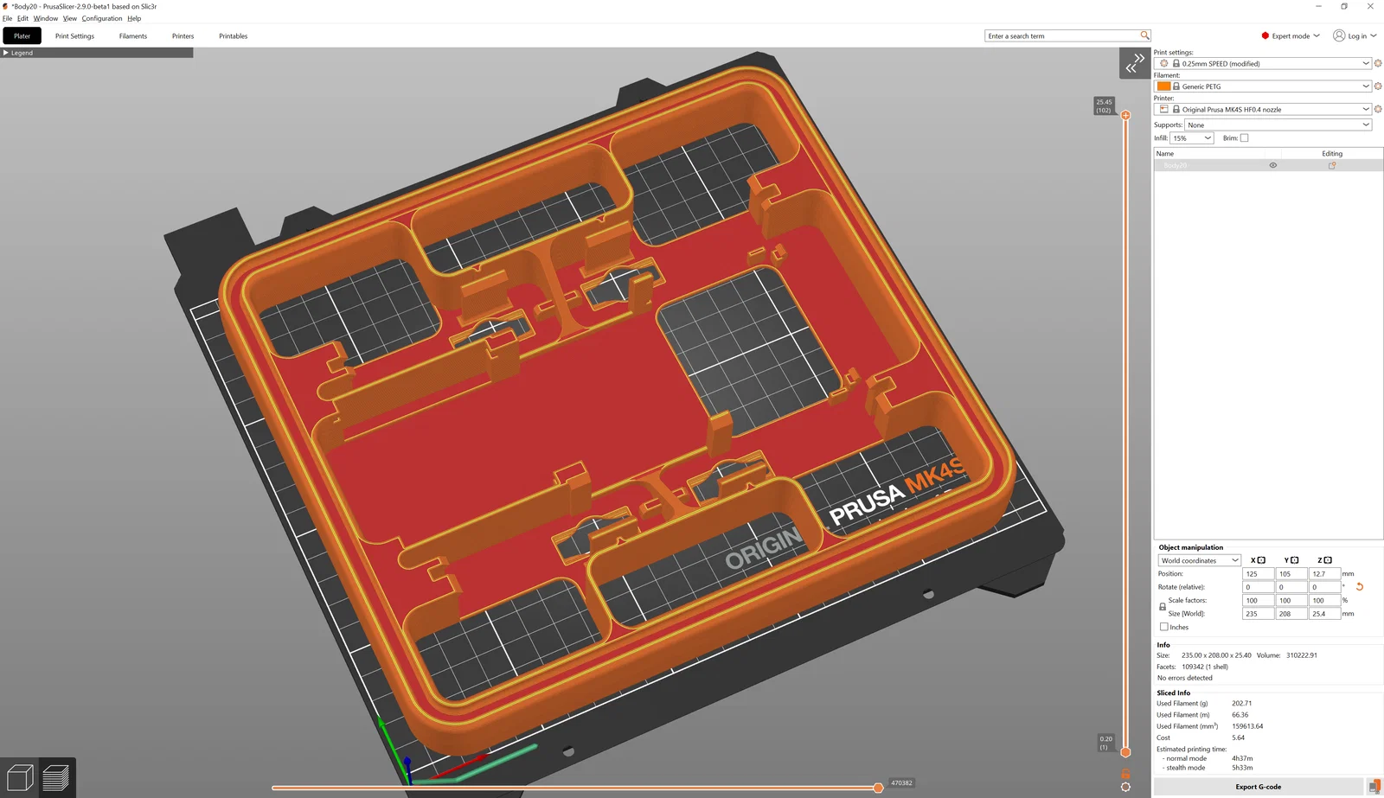1384x798 pixels.
Task: Click the orange filament color swatch
Action: [1164, 86]
